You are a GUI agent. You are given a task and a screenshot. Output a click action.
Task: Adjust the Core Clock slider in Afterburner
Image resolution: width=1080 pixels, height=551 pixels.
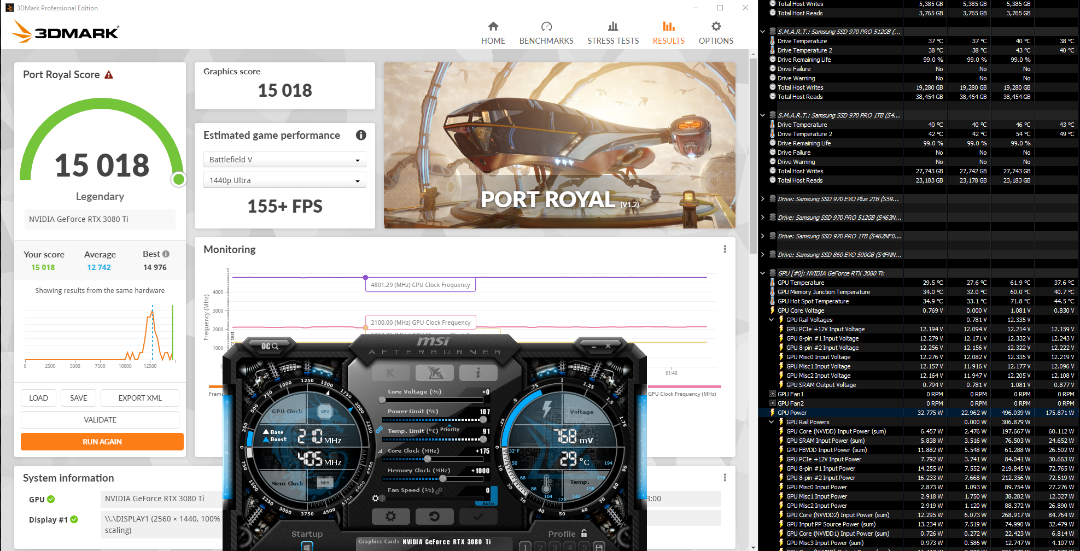(433, 459)
